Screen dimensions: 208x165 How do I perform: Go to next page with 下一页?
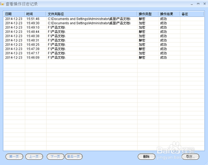[x=55, y=157]
